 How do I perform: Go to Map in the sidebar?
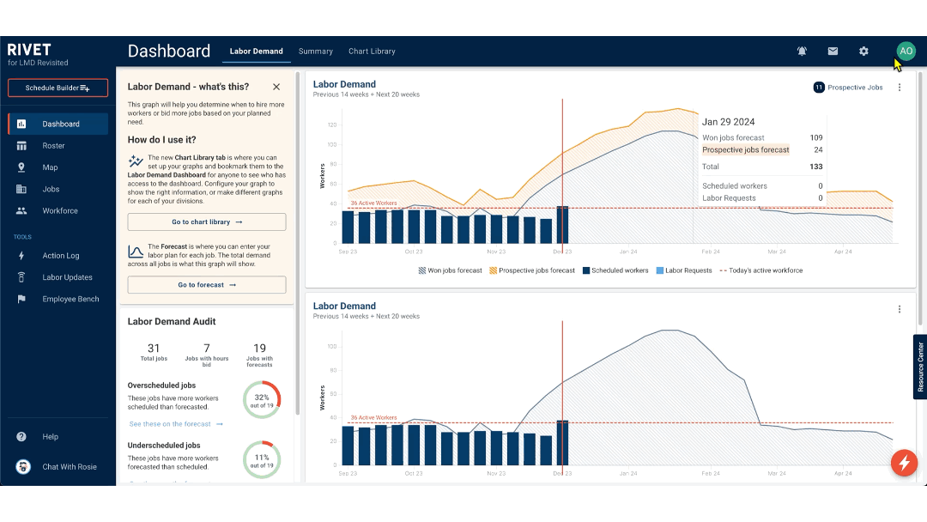point(50,167)
